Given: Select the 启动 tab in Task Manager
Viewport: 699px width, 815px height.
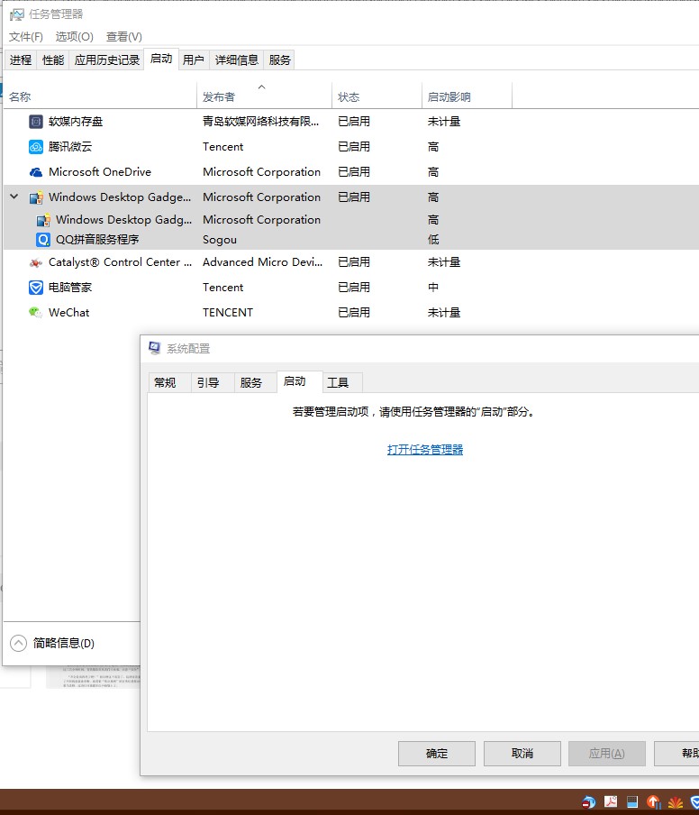Looking at the screenshot, I should [x=161, y=60].
